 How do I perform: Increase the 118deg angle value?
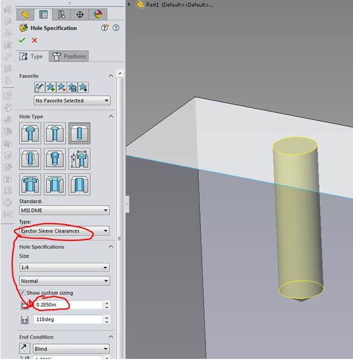tap(107, 318)
